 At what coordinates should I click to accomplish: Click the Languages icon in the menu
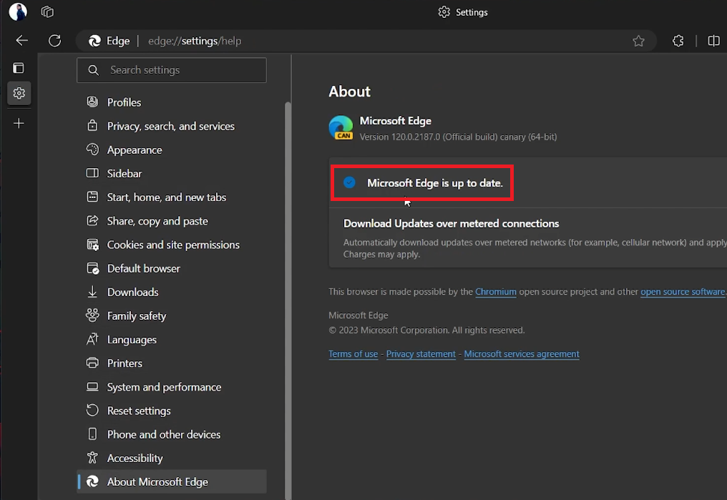[x=92, y=339]
